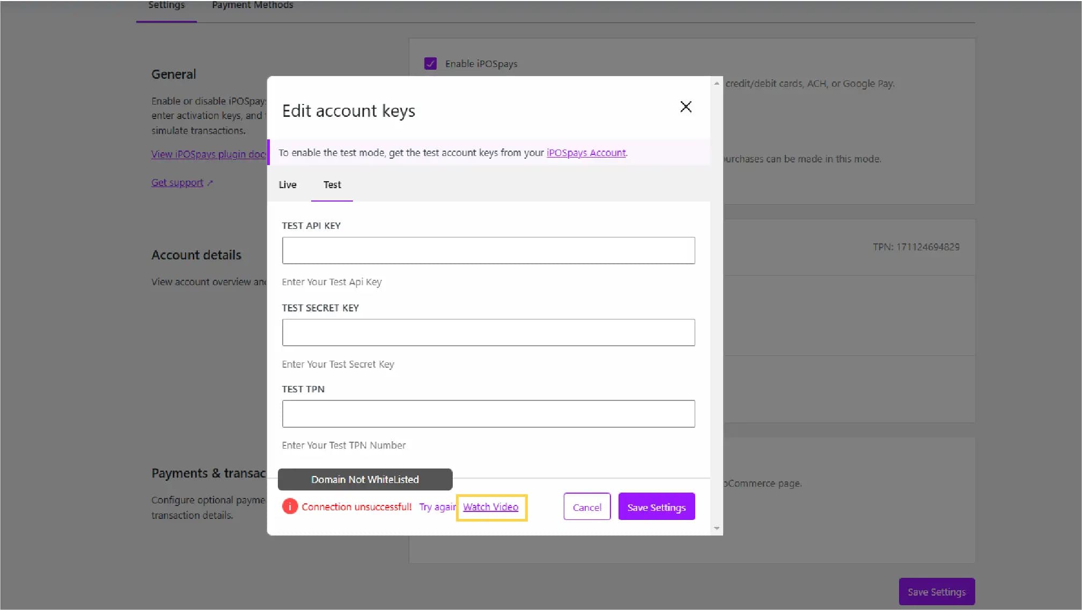Click the Edit account keys heading

pyautogui.click(x=349, y=111)
